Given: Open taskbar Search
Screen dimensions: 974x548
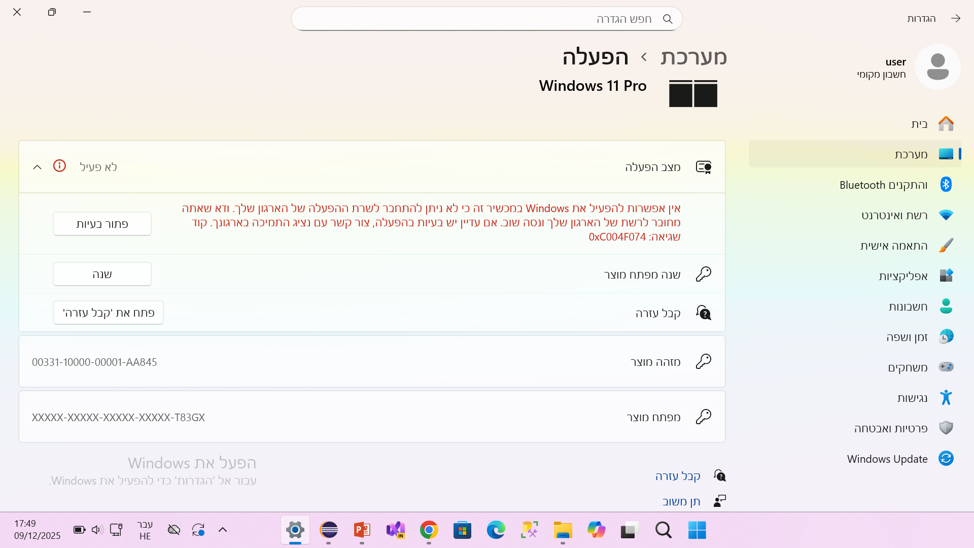Looking at the screenshot, I should (663, 530).
